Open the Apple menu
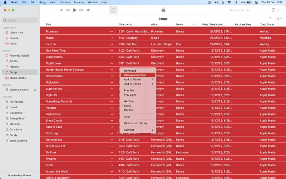286x179 pixels. [5, 3]
